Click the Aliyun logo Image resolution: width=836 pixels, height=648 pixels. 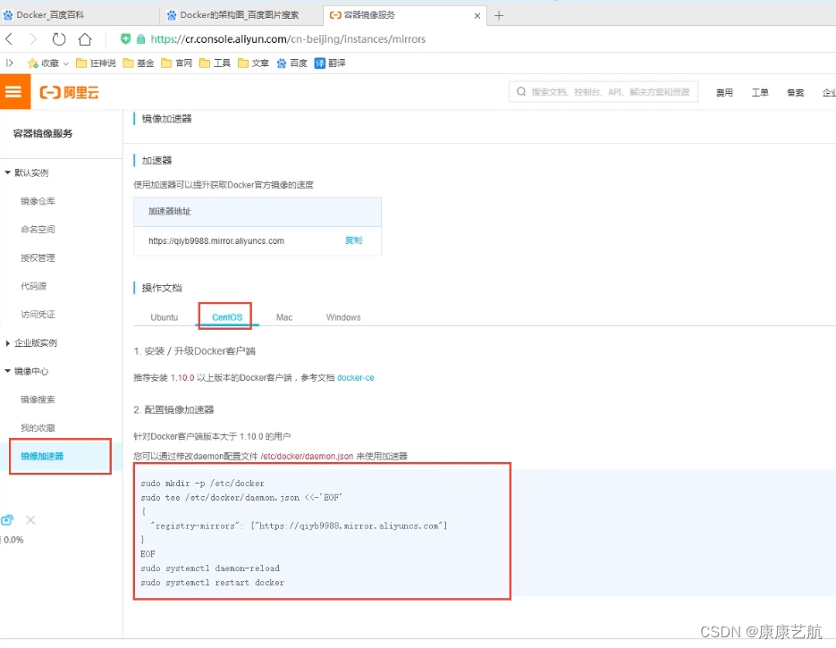pos(70,92)
